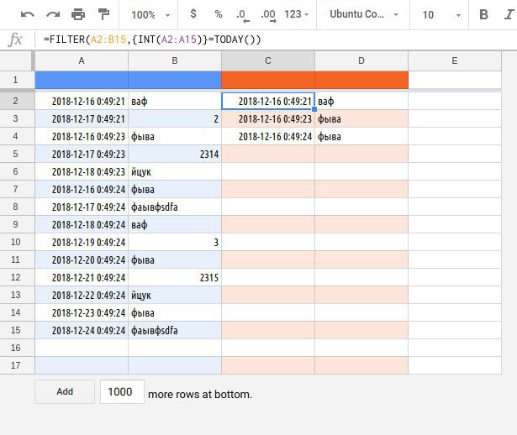Screen dimensions: 517x435
Task: Select cell B3 containing 2
Action: pyautogui.click(x=175, y=118)
